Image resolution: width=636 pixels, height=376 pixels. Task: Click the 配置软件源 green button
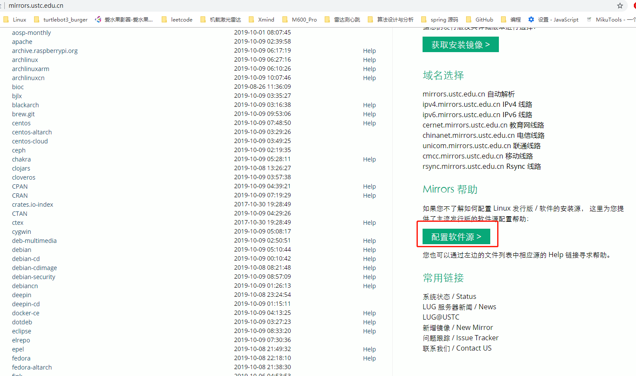click(456, 236)
